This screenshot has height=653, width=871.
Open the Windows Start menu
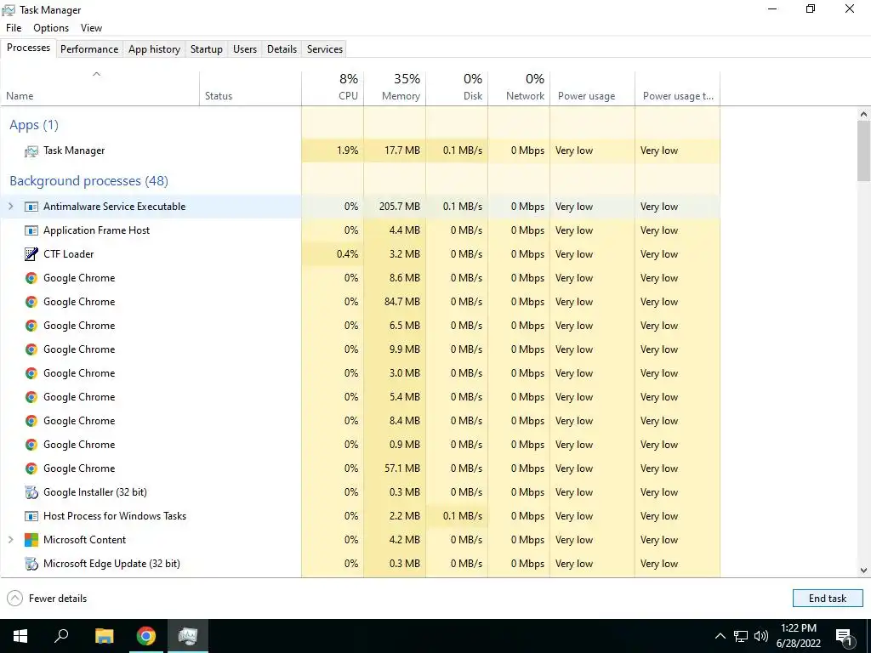(20, 636)
